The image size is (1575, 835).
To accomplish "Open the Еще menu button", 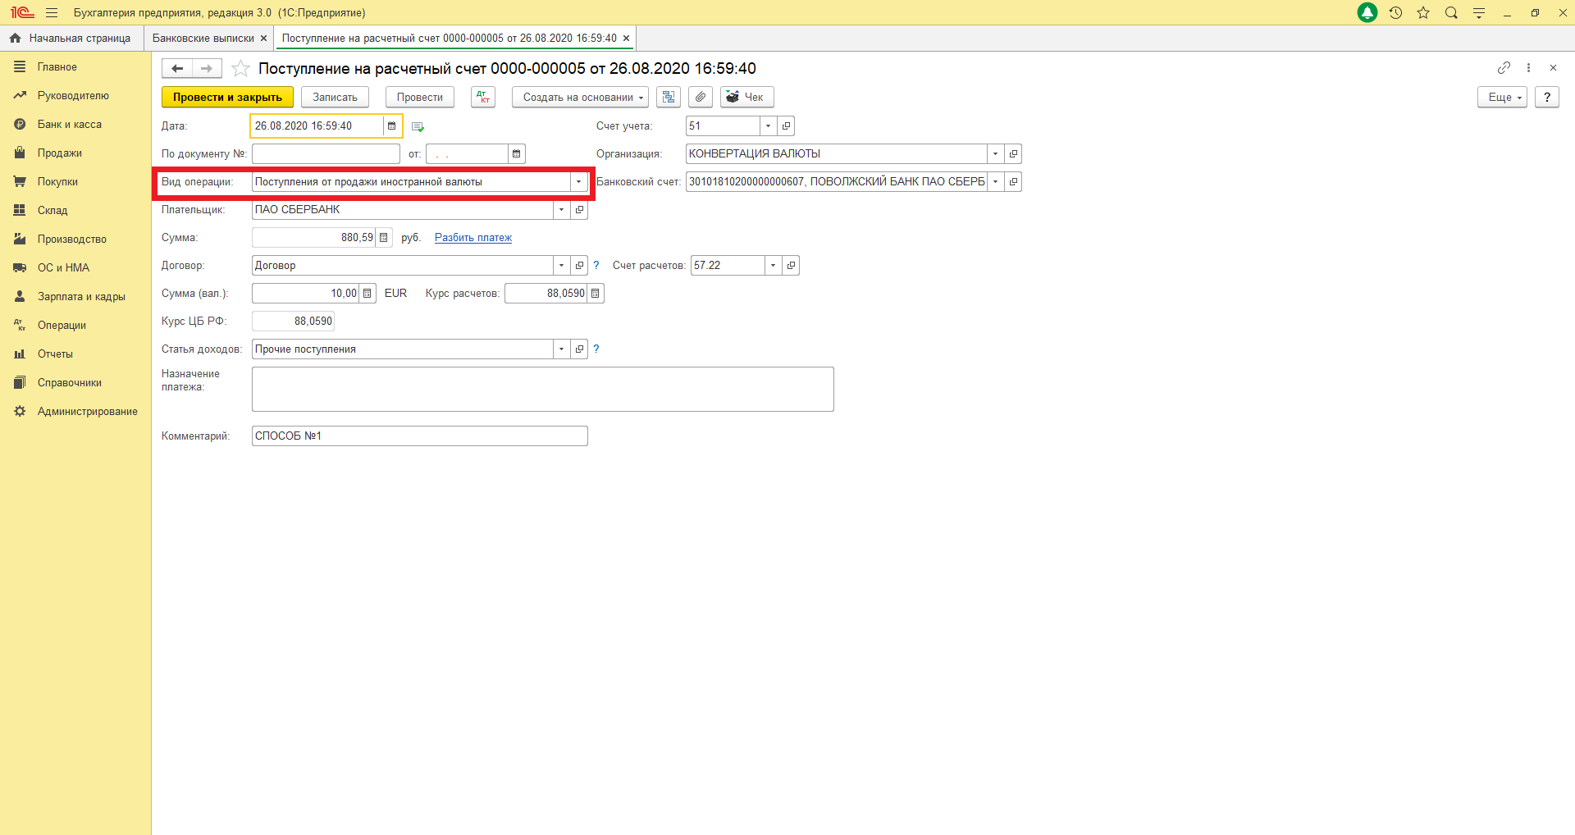I will click(1502, 97).
